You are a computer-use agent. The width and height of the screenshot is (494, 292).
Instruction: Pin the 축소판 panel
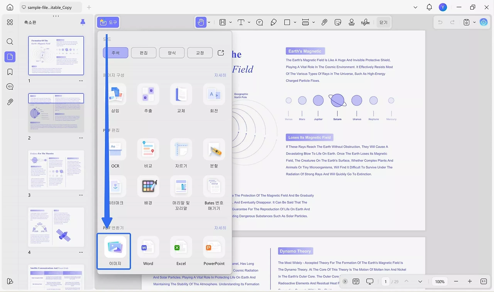coord(83,22)
